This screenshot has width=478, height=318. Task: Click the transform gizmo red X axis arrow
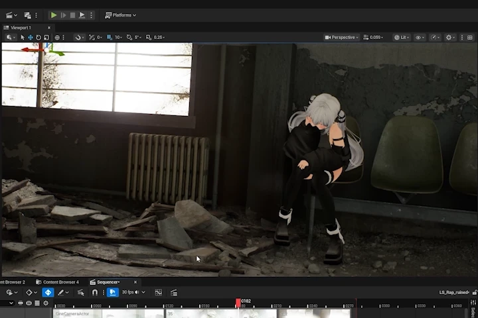31,50
